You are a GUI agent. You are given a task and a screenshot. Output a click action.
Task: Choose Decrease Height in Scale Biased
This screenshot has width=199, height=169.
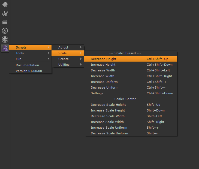point(131,59)
